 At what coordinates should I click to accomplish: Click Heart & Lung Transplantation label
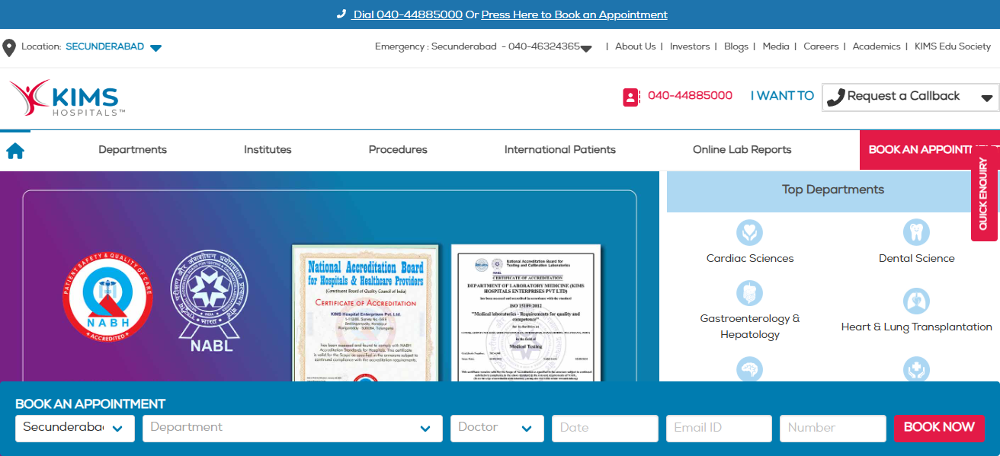[916, 327]
